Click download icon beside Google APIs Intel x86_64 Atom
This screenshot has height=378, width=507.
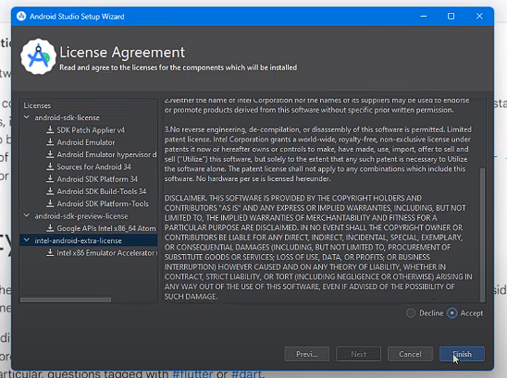50,228
